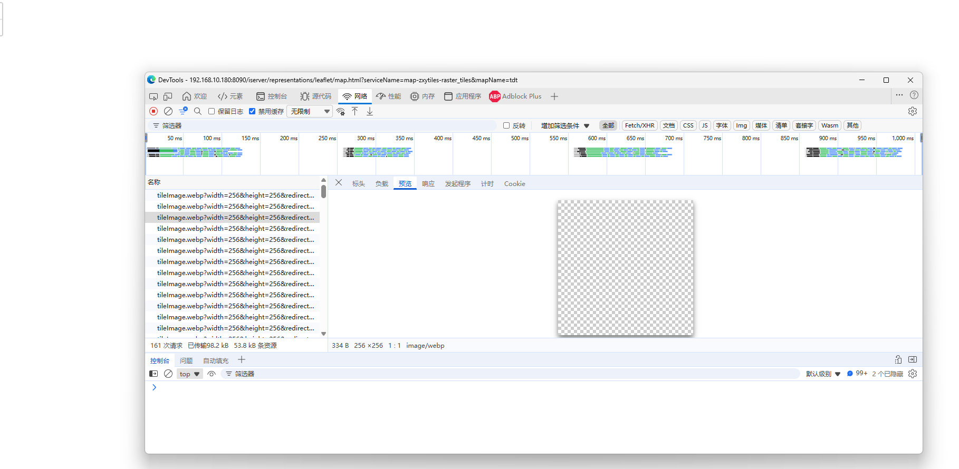This screenshot has height=469, width=959.
Task: Enable the 保留日志 checkbox
Action: point(212,111)
